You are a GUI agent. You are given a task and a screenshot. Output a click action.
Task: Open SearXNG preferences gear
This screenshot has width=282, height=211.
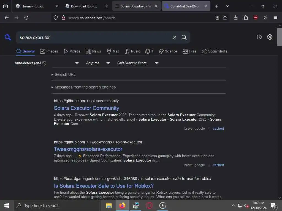tap(270, 37)
